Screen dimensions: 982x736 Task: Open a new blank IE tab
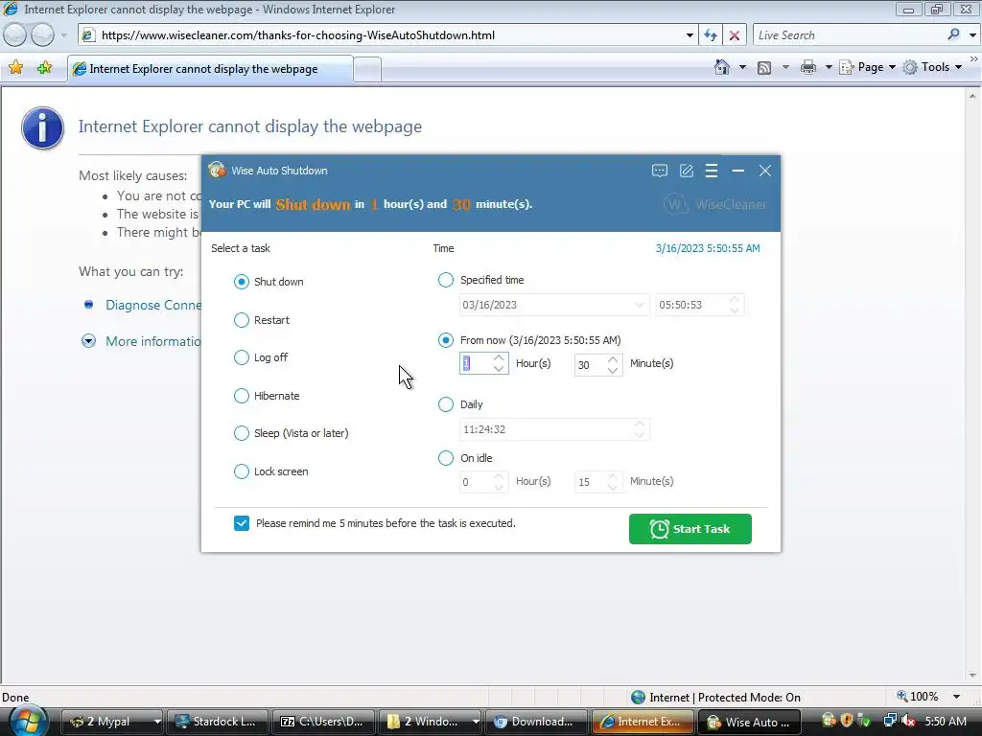(x=367, y=69)
